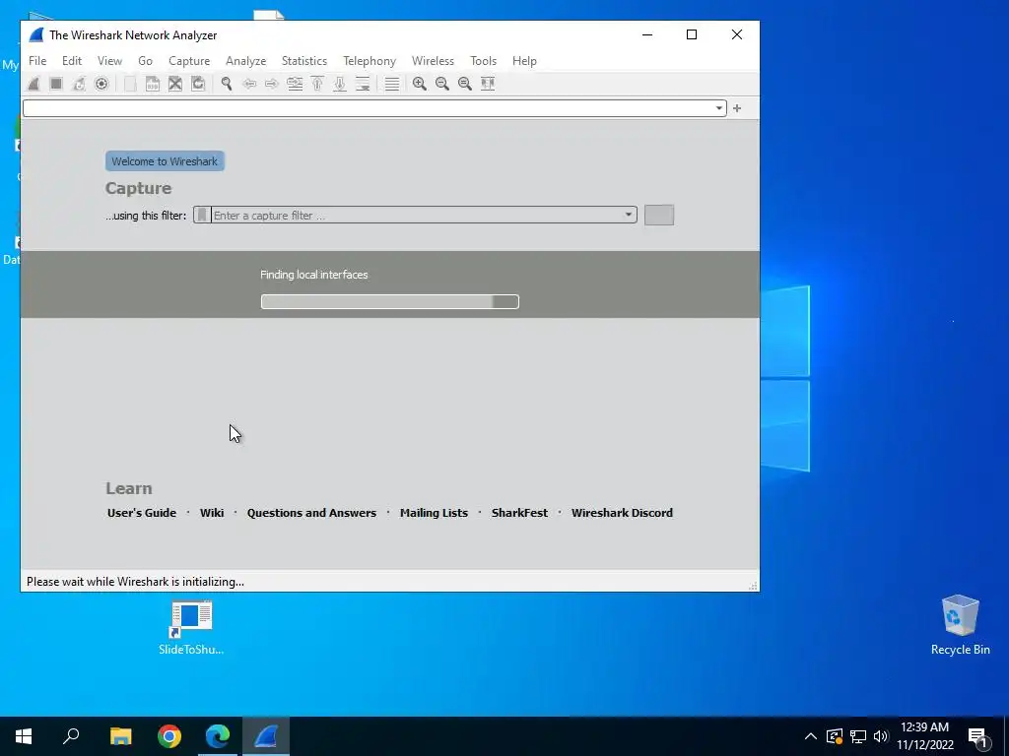Open the Wireshark Discord link
Screen dimensions: 1009x756
click(623, 513)
